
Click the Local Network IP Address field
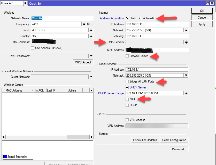point(157,70)
